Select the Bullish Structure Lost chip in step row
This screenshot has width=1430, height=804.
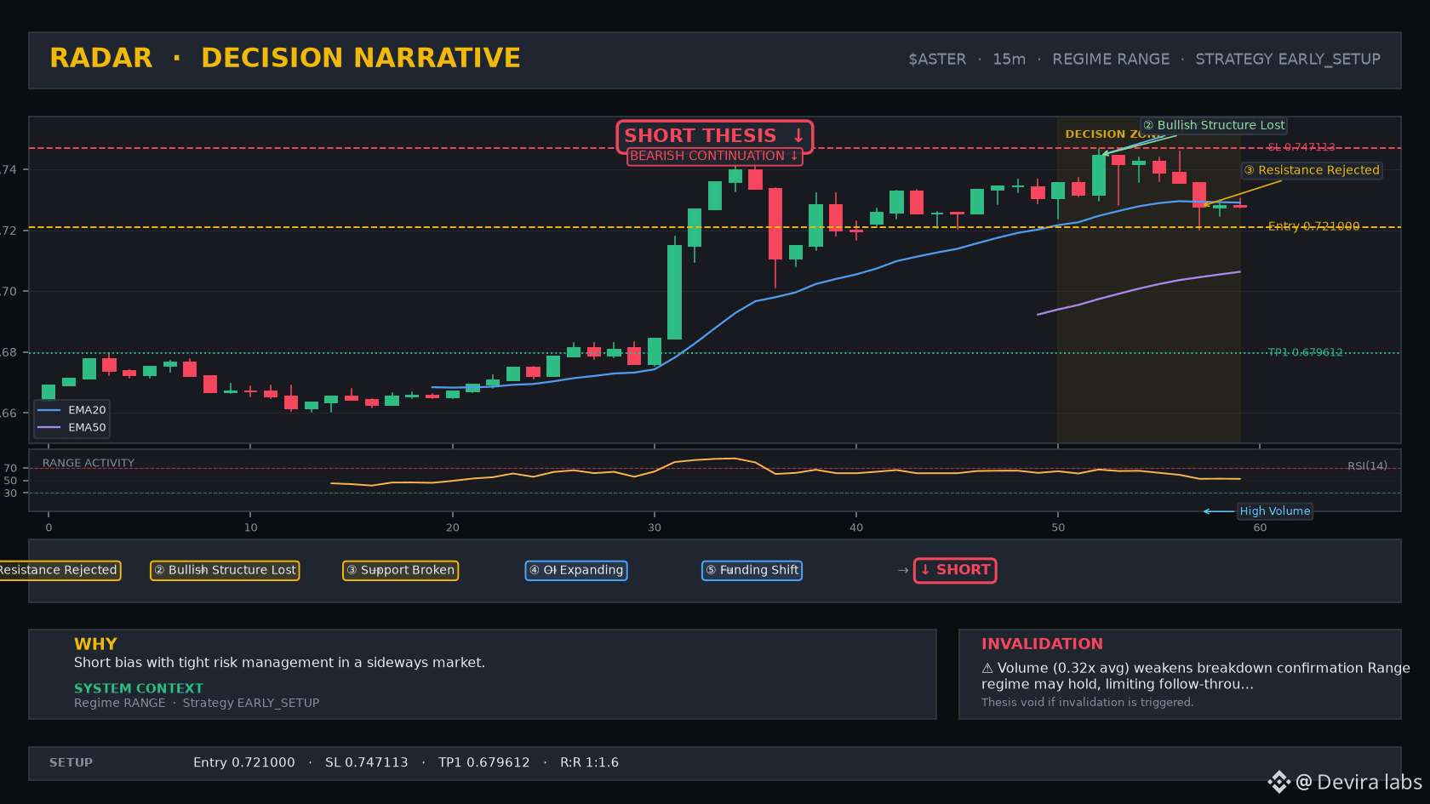pyautogui.click(x=225, y=570)
